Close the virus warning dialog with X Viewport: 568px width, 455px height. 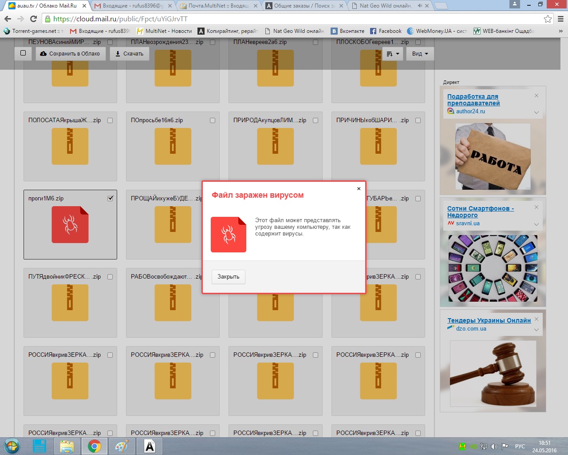pos(359,188)
